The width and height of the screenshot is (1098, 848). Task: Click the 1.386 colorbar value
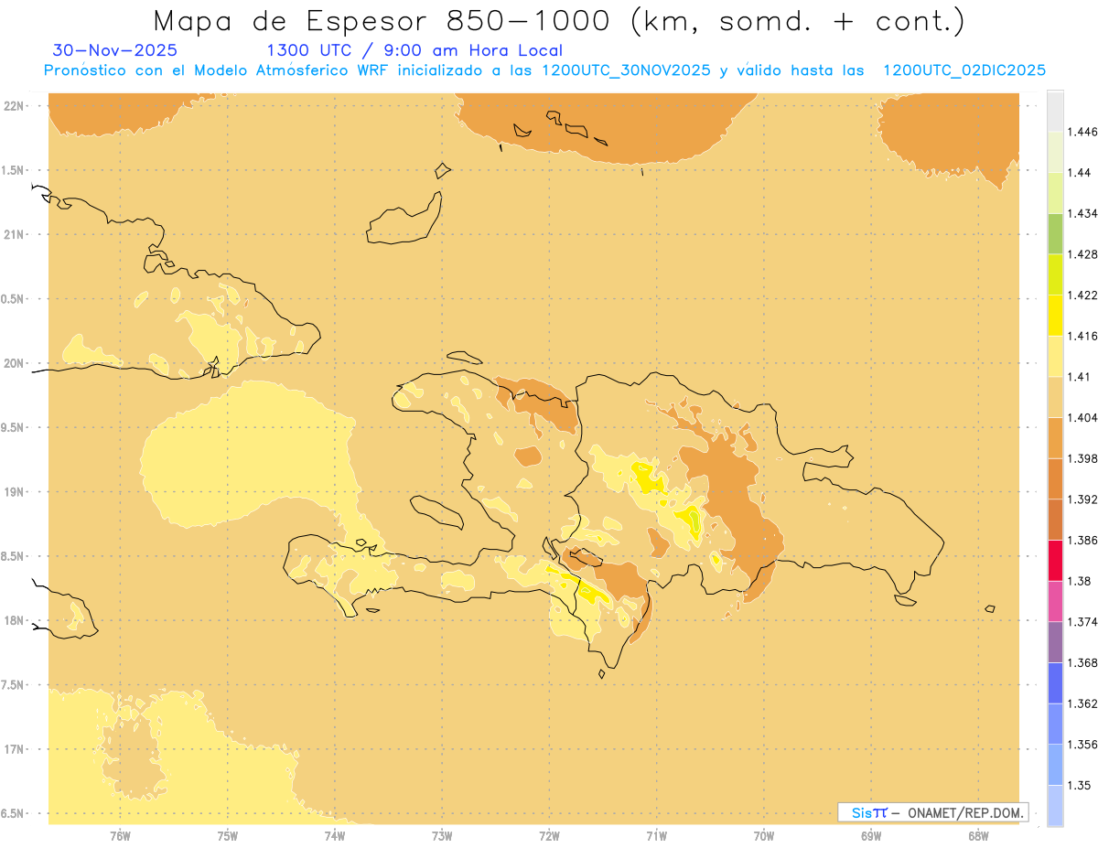tap(1082, 540)
